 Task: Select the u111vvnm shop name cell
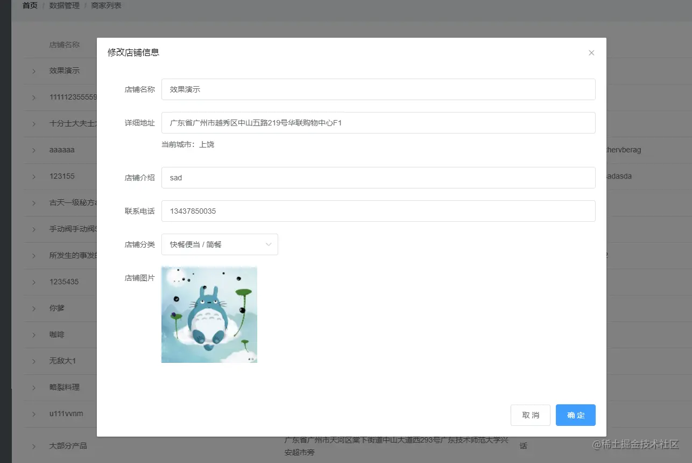(x=66, y=413)
